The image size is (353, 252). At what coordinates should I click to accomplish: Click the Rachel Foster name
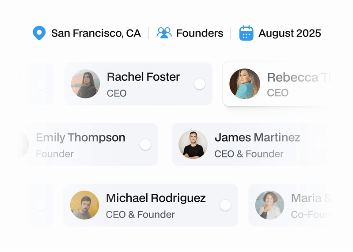143,77
